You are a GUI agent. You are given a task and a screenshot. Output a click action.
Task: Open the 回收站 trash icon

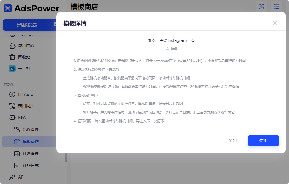point(12,57)
